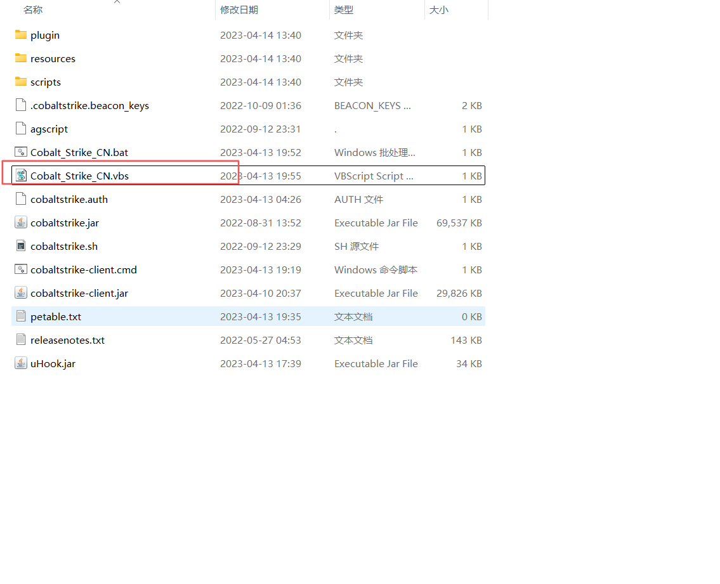Click the VBScript Script type cell

pos(374,176)
